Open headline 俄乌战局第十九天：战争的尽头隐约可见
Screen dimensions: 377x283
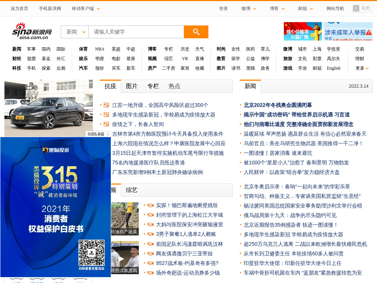click(x=290, y=215)
